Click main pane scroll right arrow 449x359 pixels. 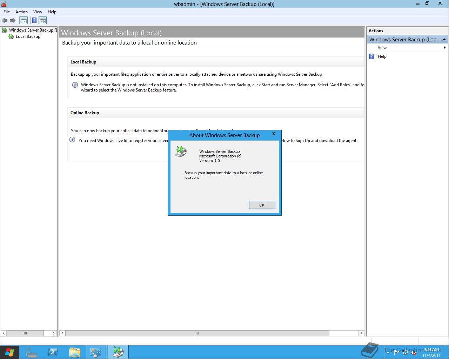pos(361,333)
